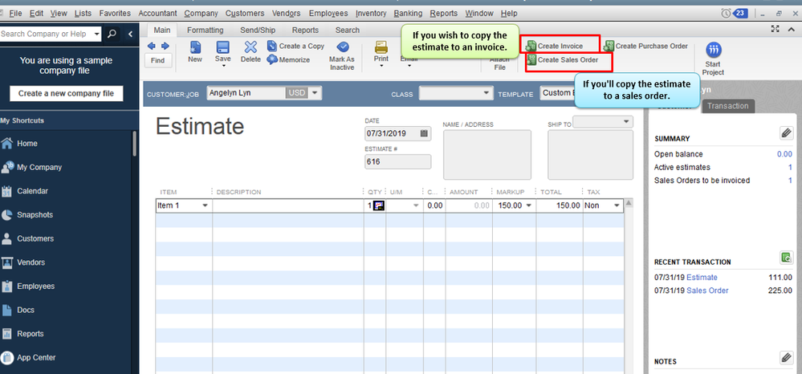This screenshot has height=374, width=802.
Task: Go to previous transaction with left arrow
Action: (x=152, y=46)
